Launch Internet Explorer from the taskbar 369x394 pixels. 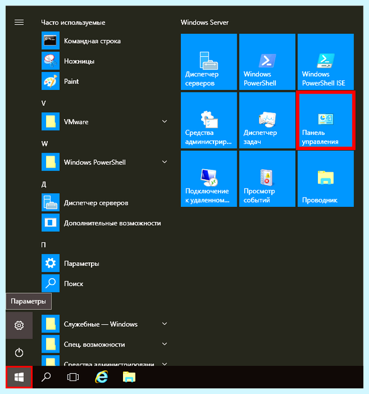point(101,377)
